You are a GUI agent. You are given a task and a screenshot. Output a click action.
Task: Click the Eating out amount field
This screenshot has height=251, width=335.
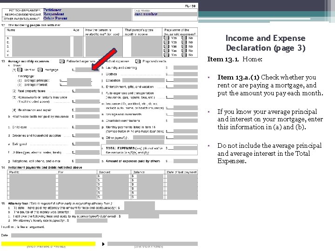click(87, 144)
